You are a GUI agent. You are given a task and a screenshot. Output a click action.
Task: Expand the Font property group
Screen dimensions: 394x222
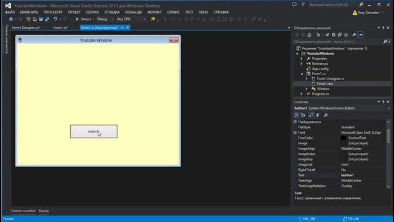(x=295, y=133)
